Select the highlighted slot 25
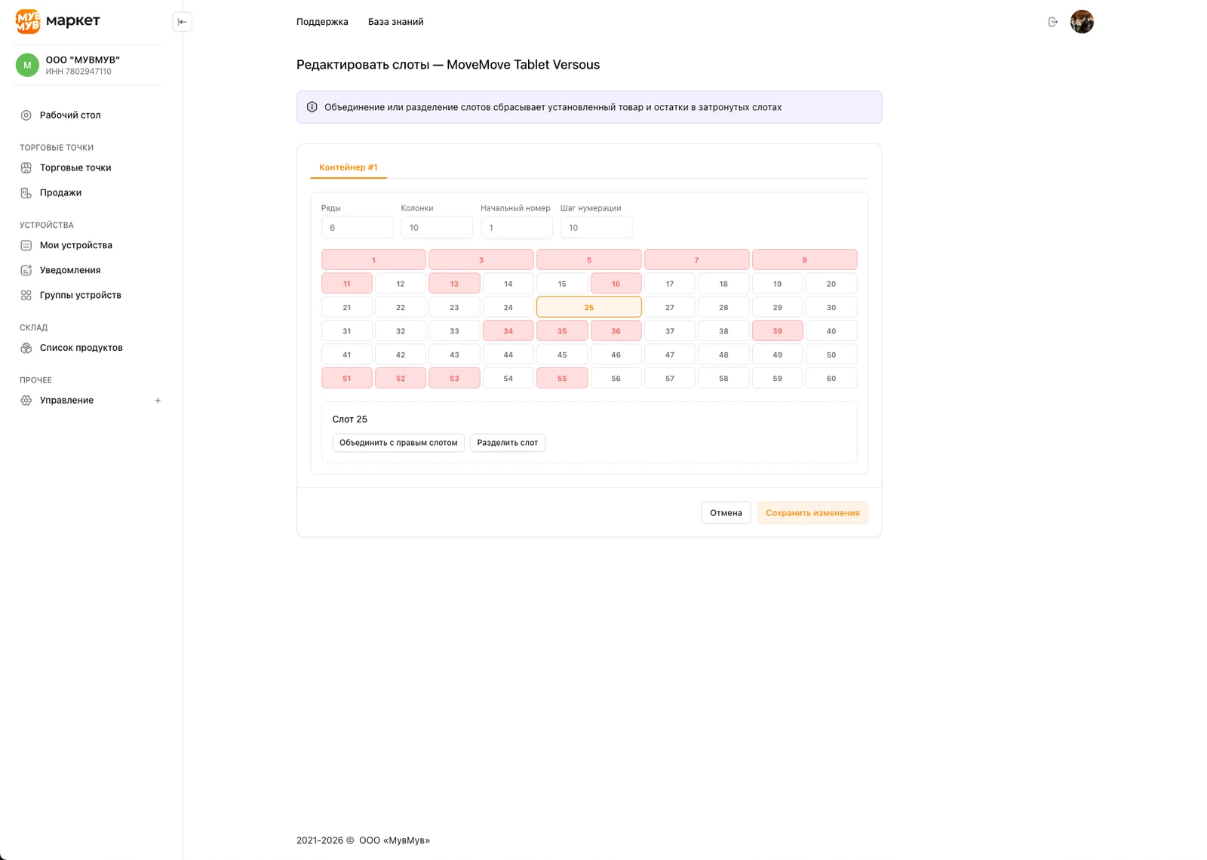This screenshot has width=1207, height=860. click(x=589, y=307)
